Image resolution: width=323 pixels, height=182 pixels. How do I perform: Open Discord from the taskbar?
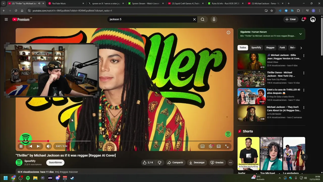coord(58,178)
